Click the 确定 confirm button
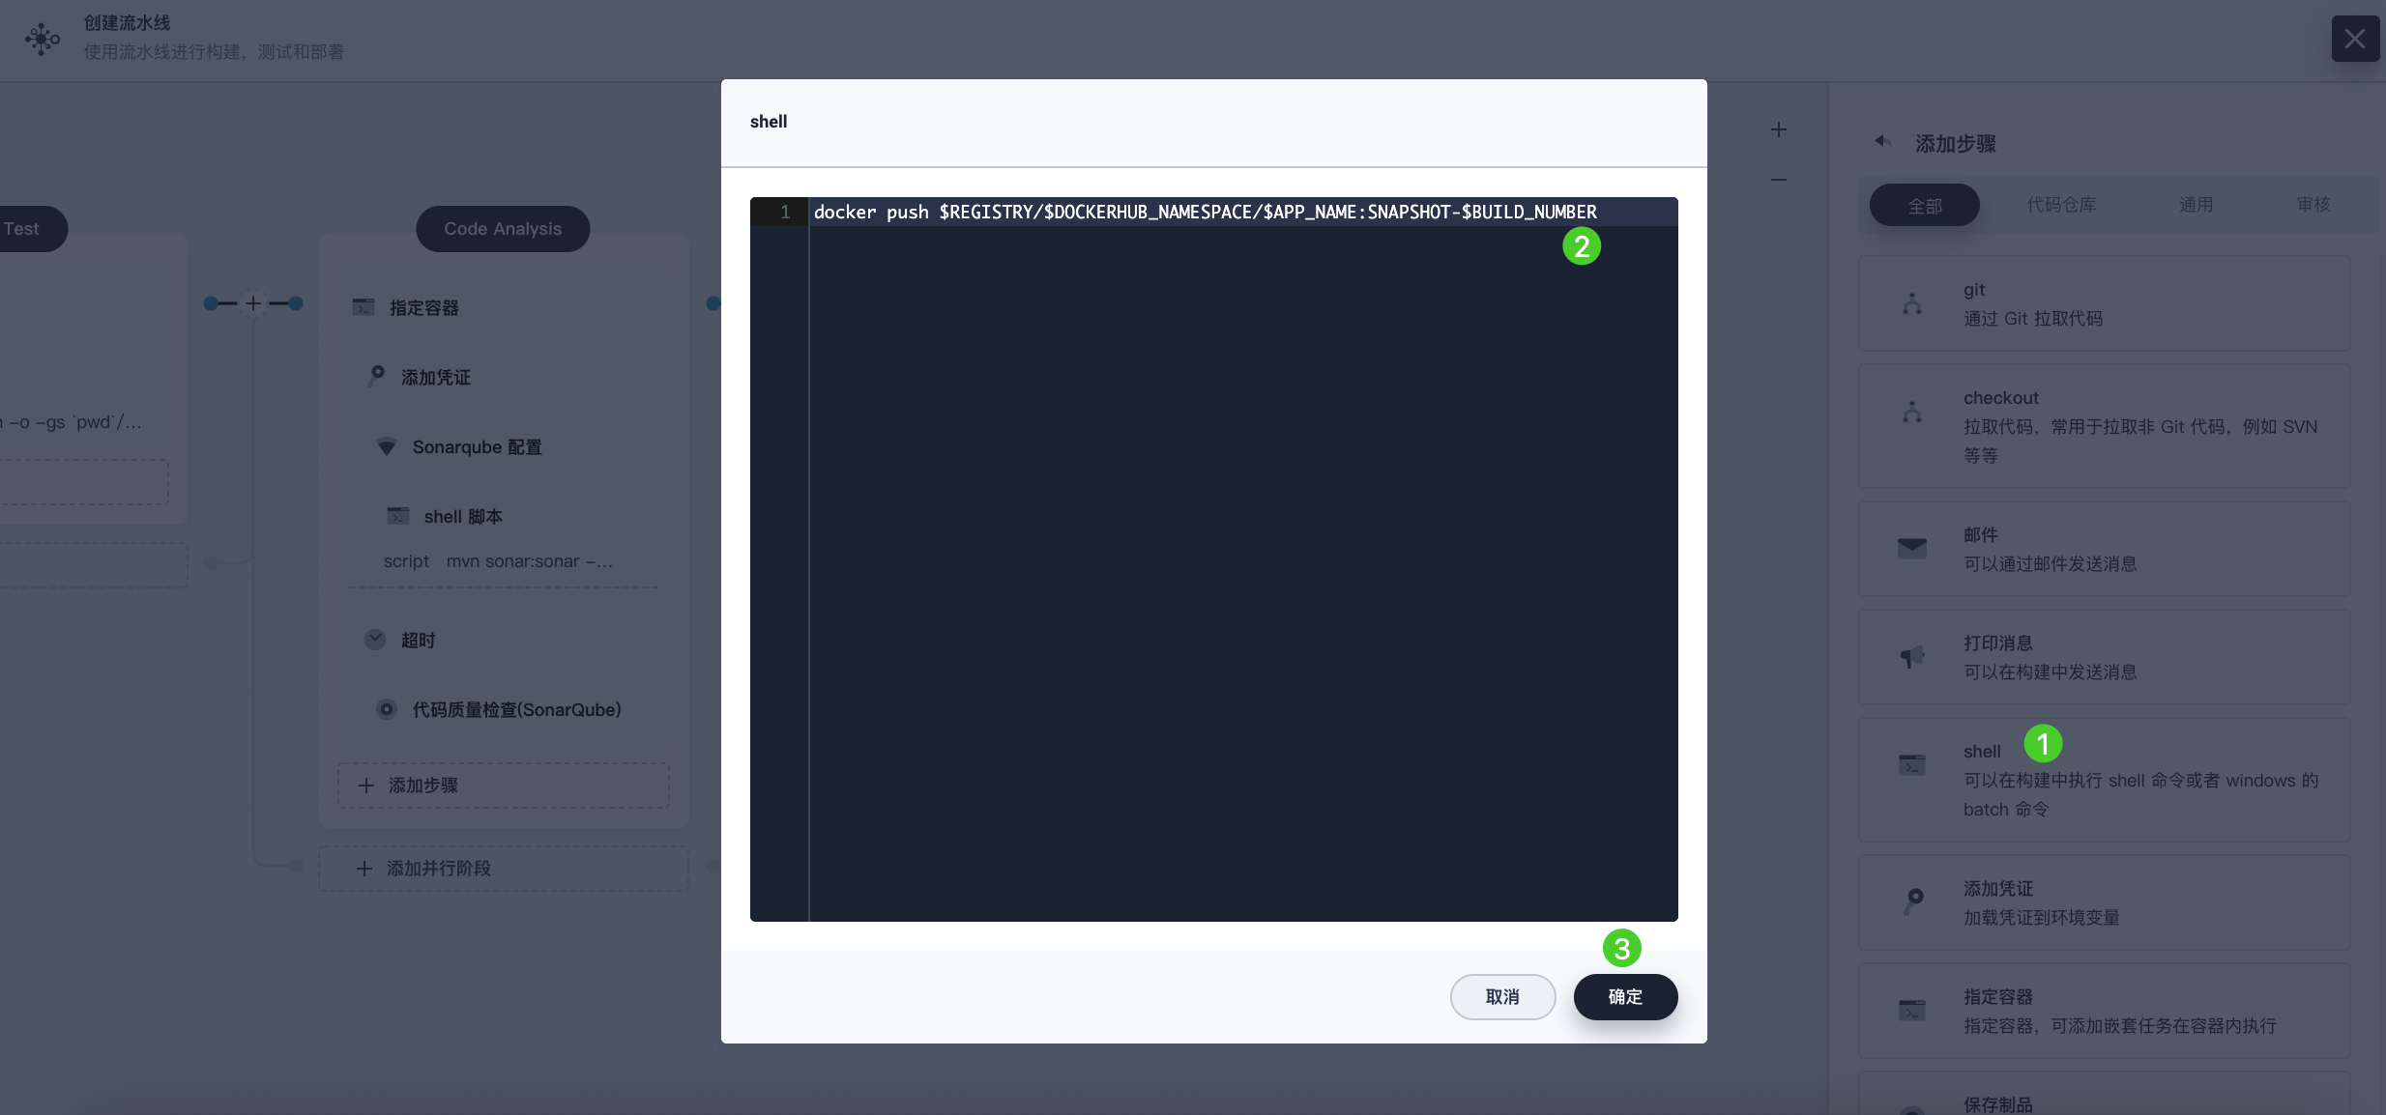Viewport: 2386px width, 1115px height. (1625, 996)
